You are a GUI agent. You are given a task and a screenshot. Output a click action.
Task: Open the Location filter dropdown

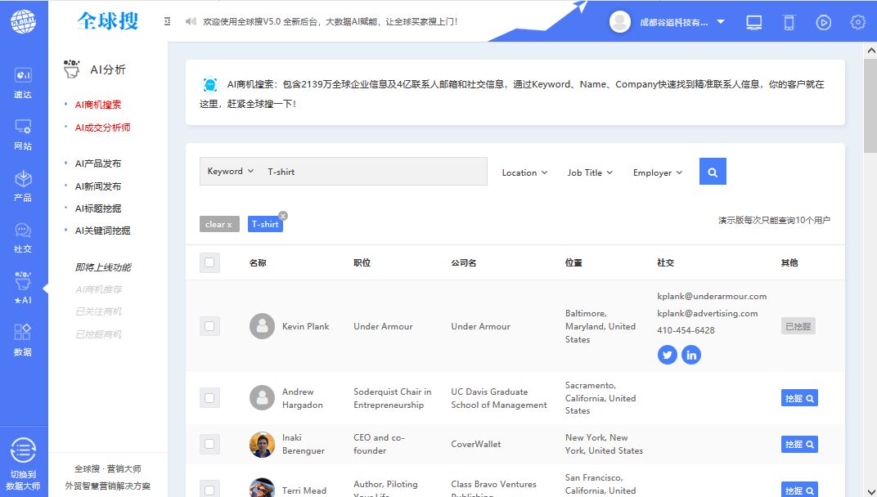coord(524,172)
